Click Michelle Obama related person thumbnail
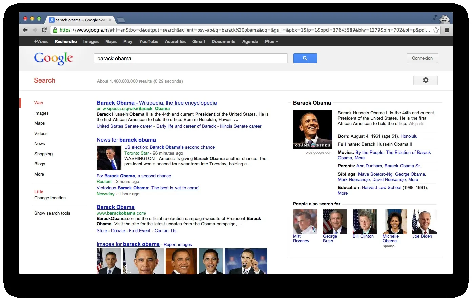472x301 pixels. tap(395, 222)
